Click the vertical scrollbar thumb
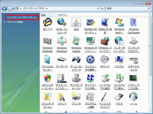 tap(150, 46)
